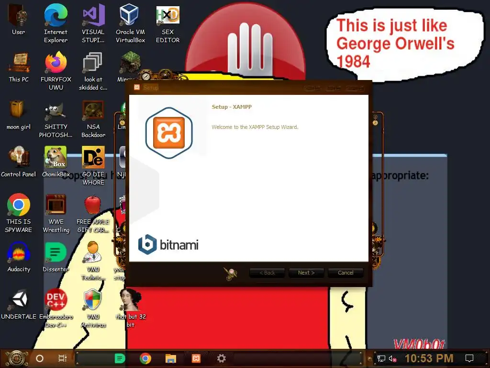This screenshot has width=490, height=368.
Task: Open Chrome from the taskbar
Action: point(145,358)
